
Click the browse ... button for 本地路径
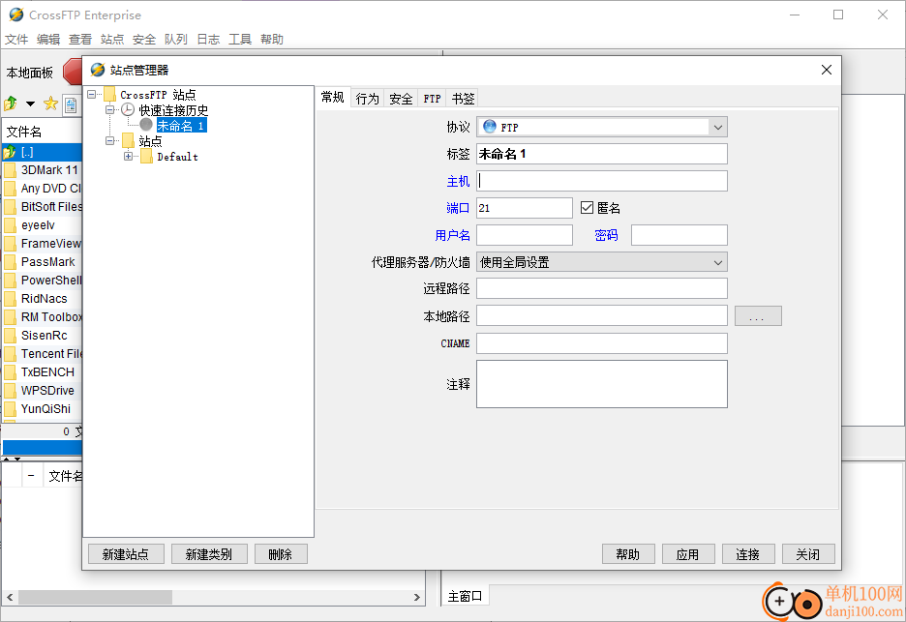758,316
